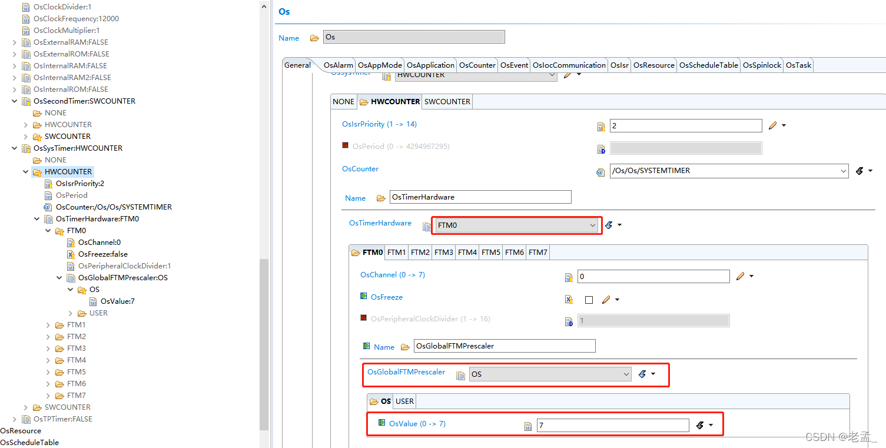This screenshot has height=448, width=886.
Task: Click the OsValue (0 -> 7) label
Action: tap(417, 424)
